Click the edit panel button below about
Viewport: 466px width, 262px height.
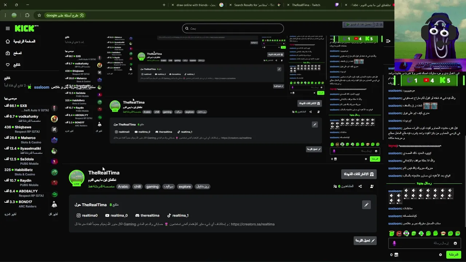click(x=365, y=241)
